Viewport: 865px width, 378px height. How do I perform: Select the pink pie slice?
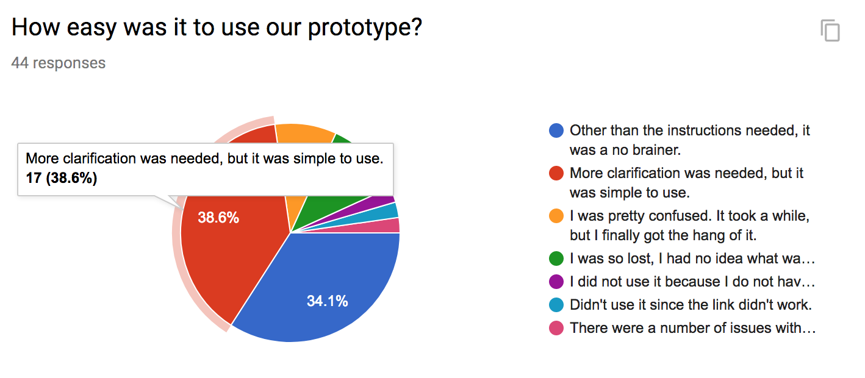[390, 226]
